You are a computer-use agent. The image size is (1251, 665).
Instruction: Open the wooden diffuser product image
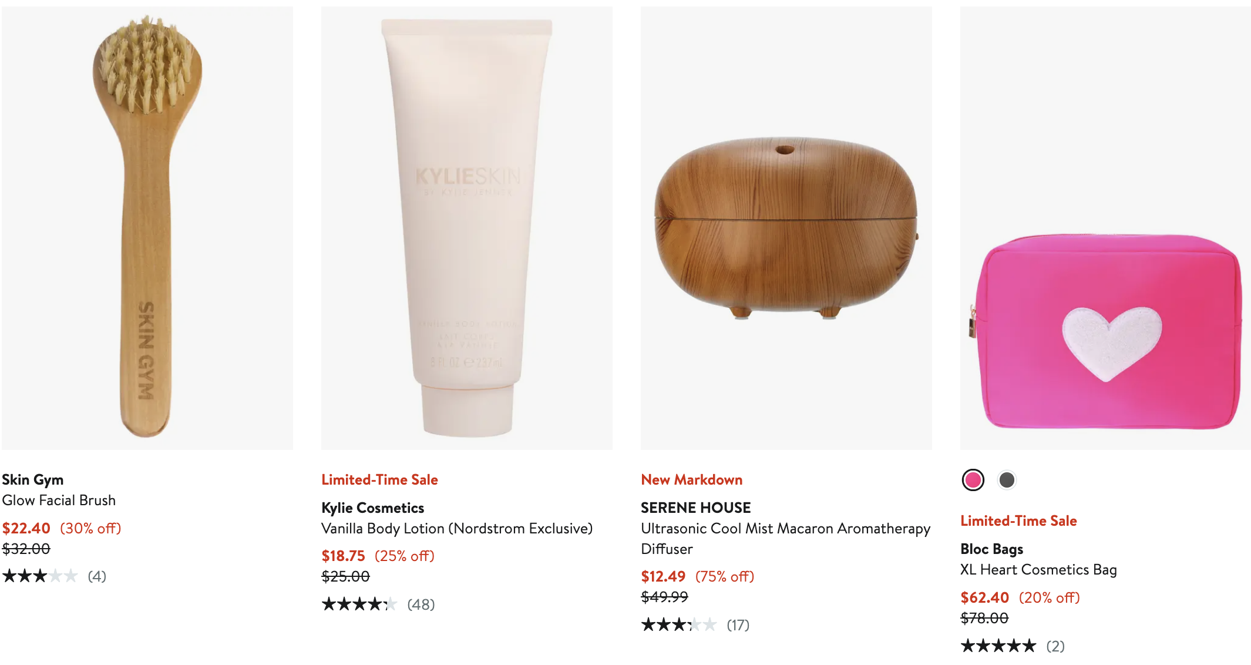pos(786,228)
